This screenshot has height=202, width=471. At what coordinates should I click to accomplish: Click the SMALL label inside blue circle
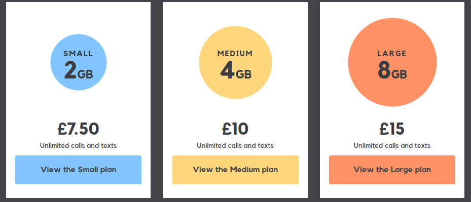pos(79,54)
